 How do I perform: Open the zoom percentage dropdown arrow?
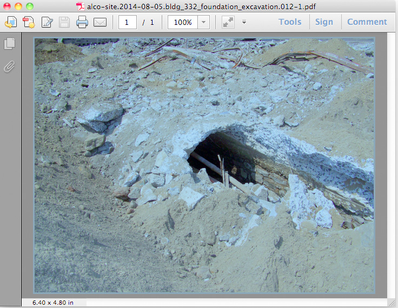(x=204, y=22)
